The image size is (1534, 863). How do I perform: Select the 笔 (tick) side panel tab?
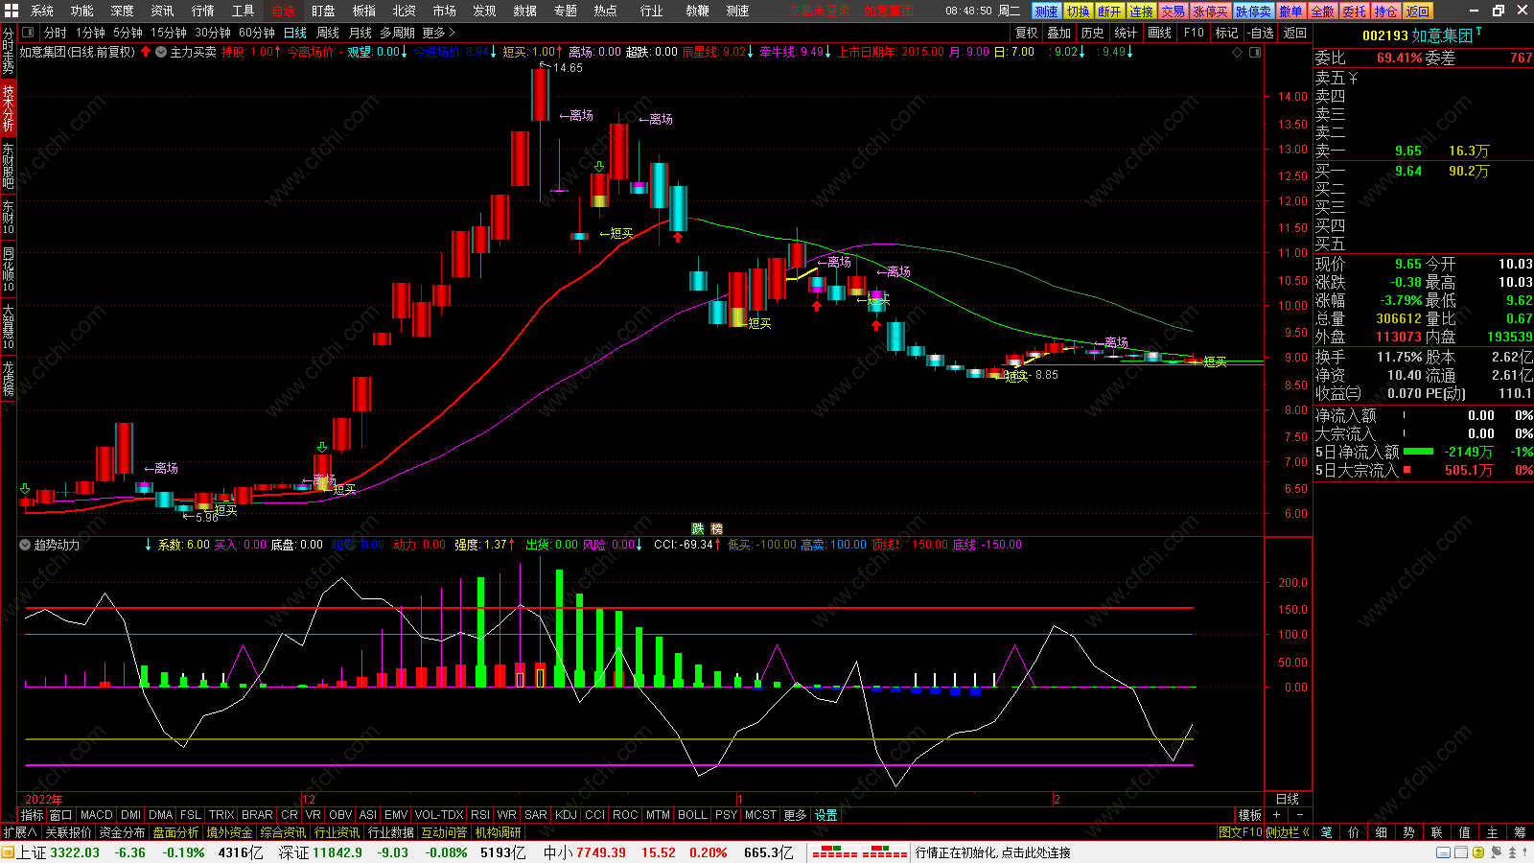click(1327, 832)
